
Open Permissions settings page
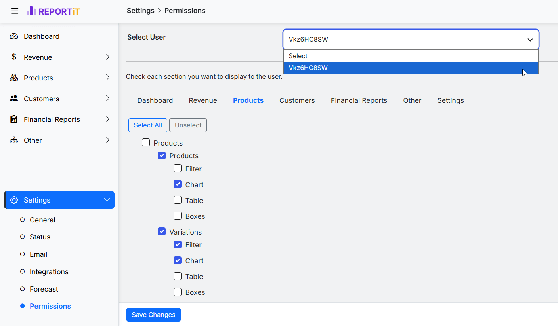(x=50, y=306)
